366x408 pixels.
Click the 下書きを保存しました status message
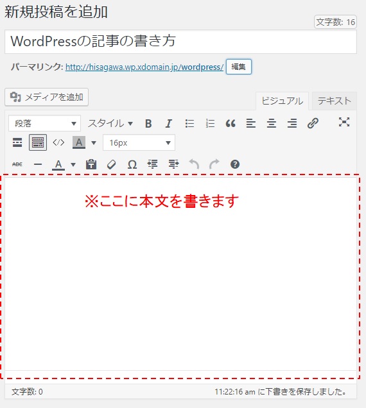tap(281, 391)
